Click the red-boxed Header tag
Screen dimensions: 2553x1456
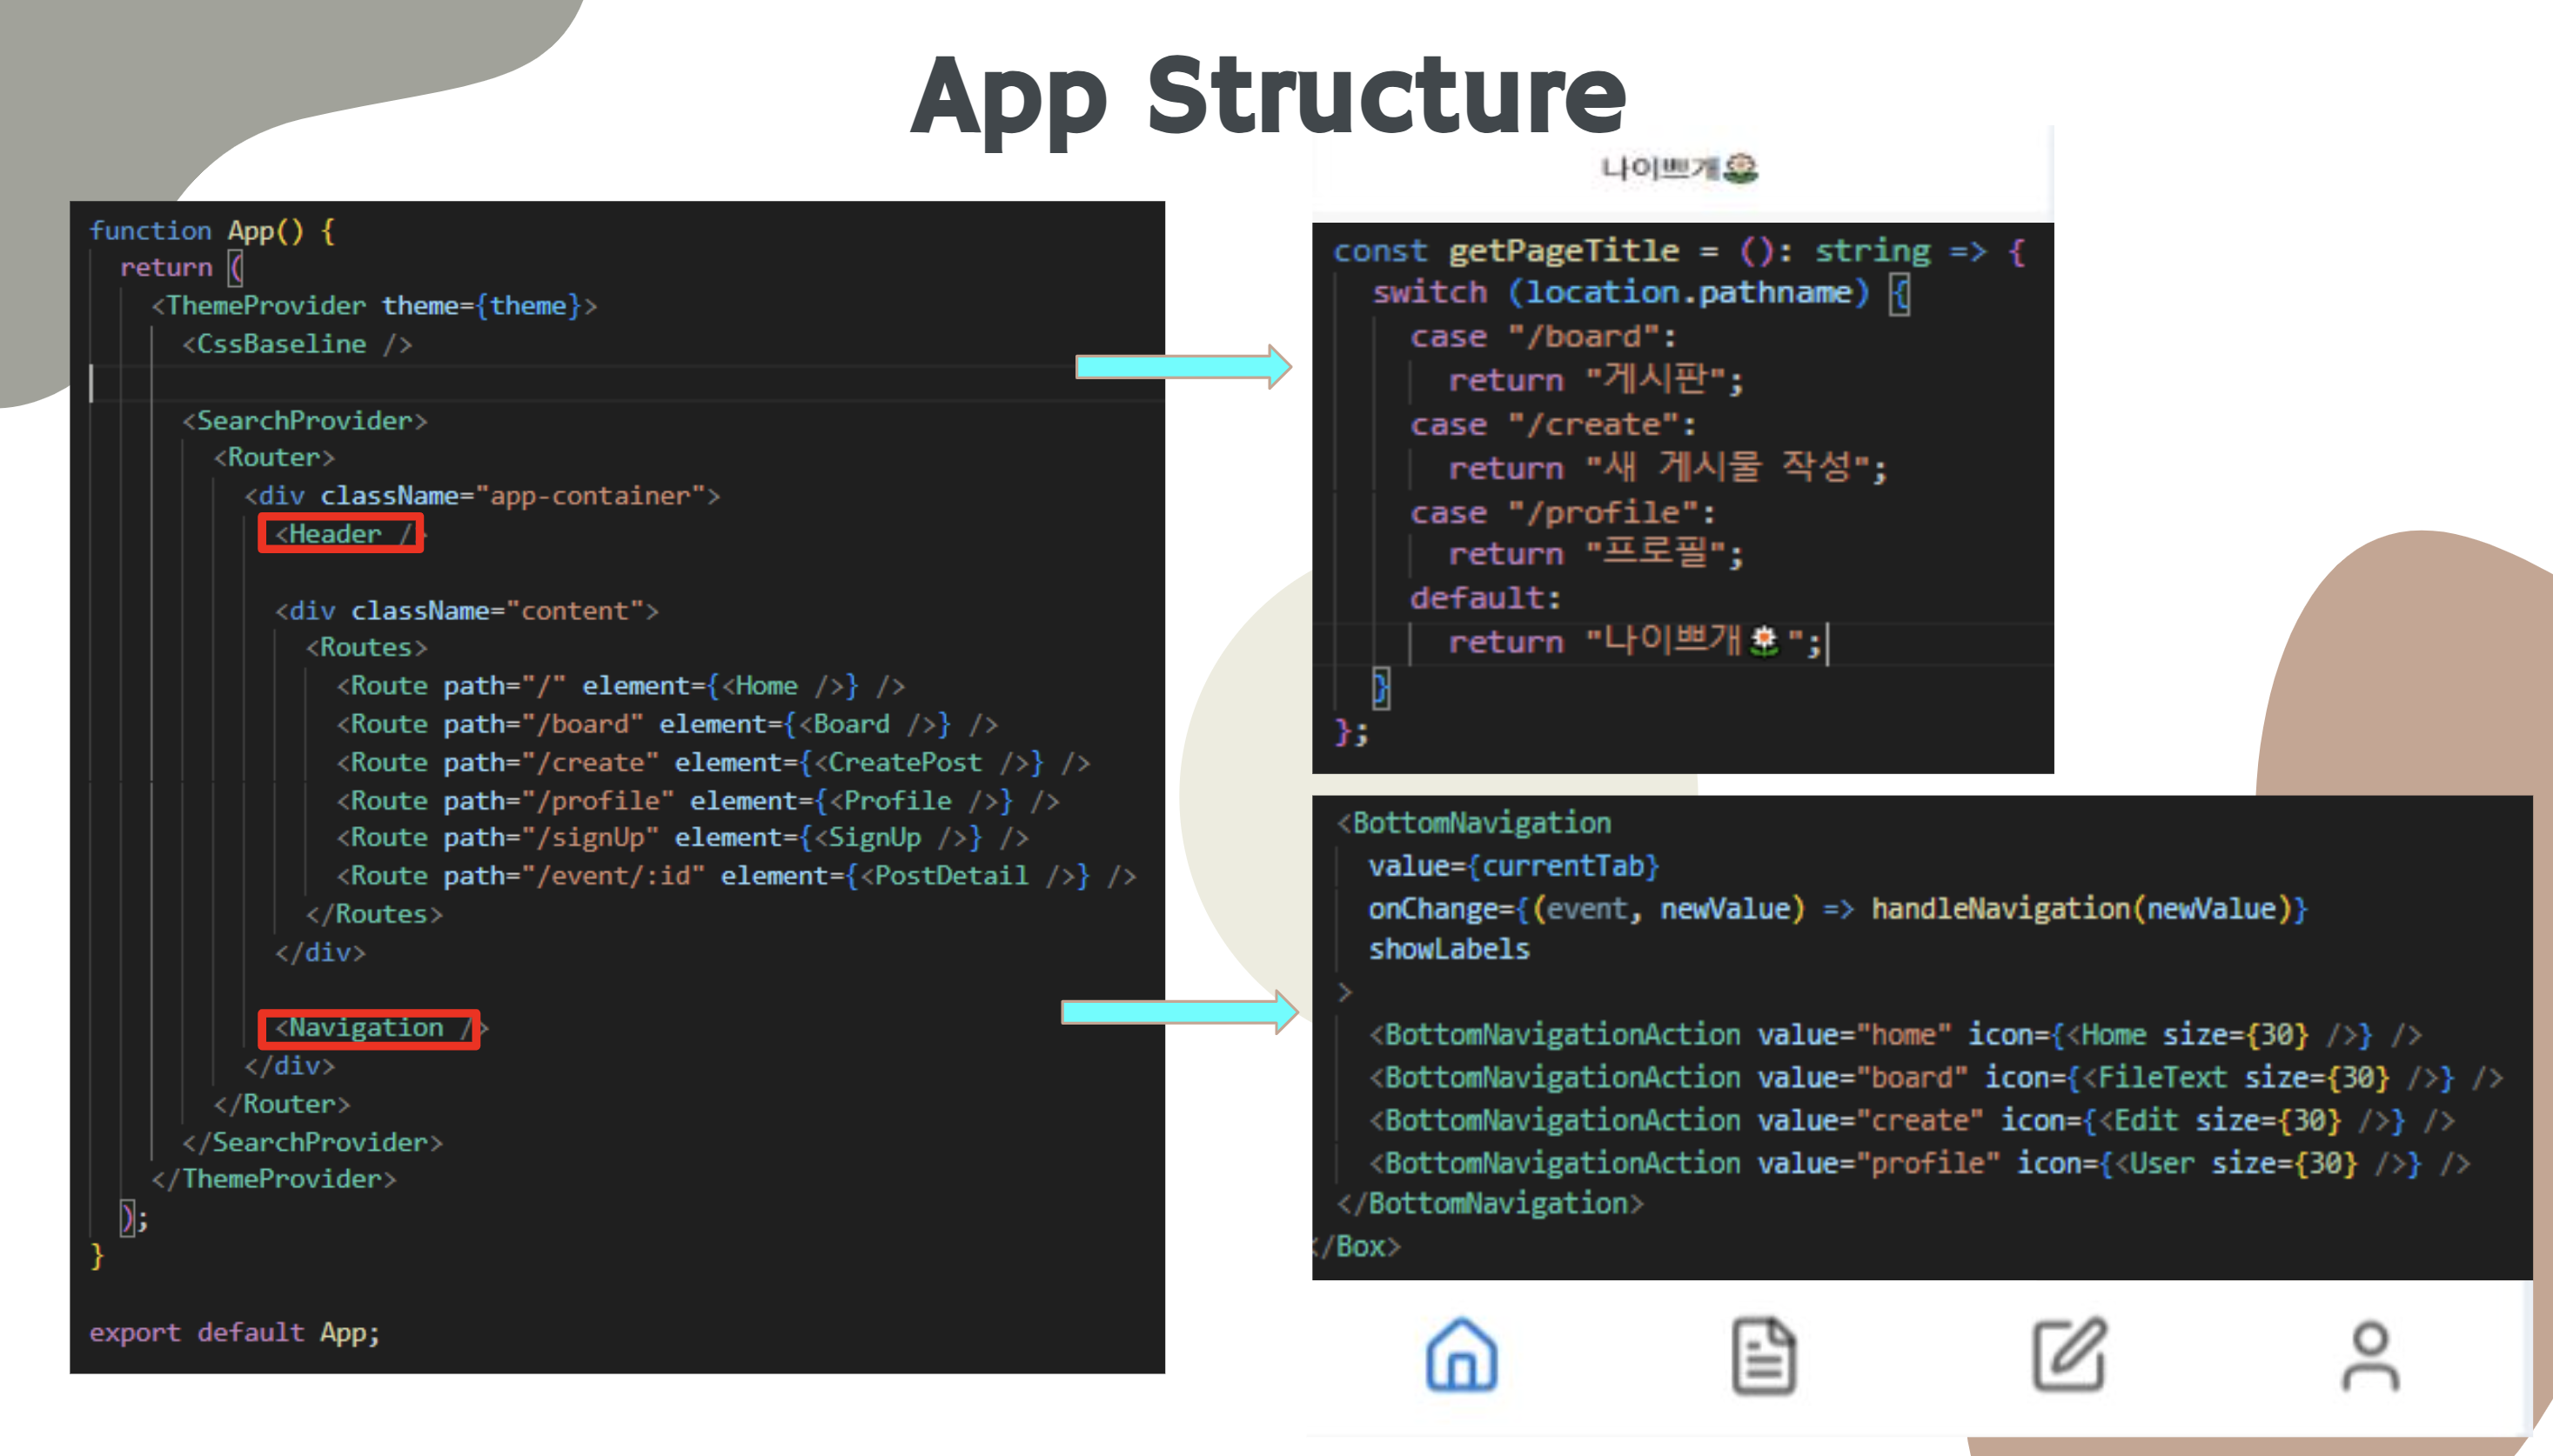pyautogui.click(x=340, y=533)
